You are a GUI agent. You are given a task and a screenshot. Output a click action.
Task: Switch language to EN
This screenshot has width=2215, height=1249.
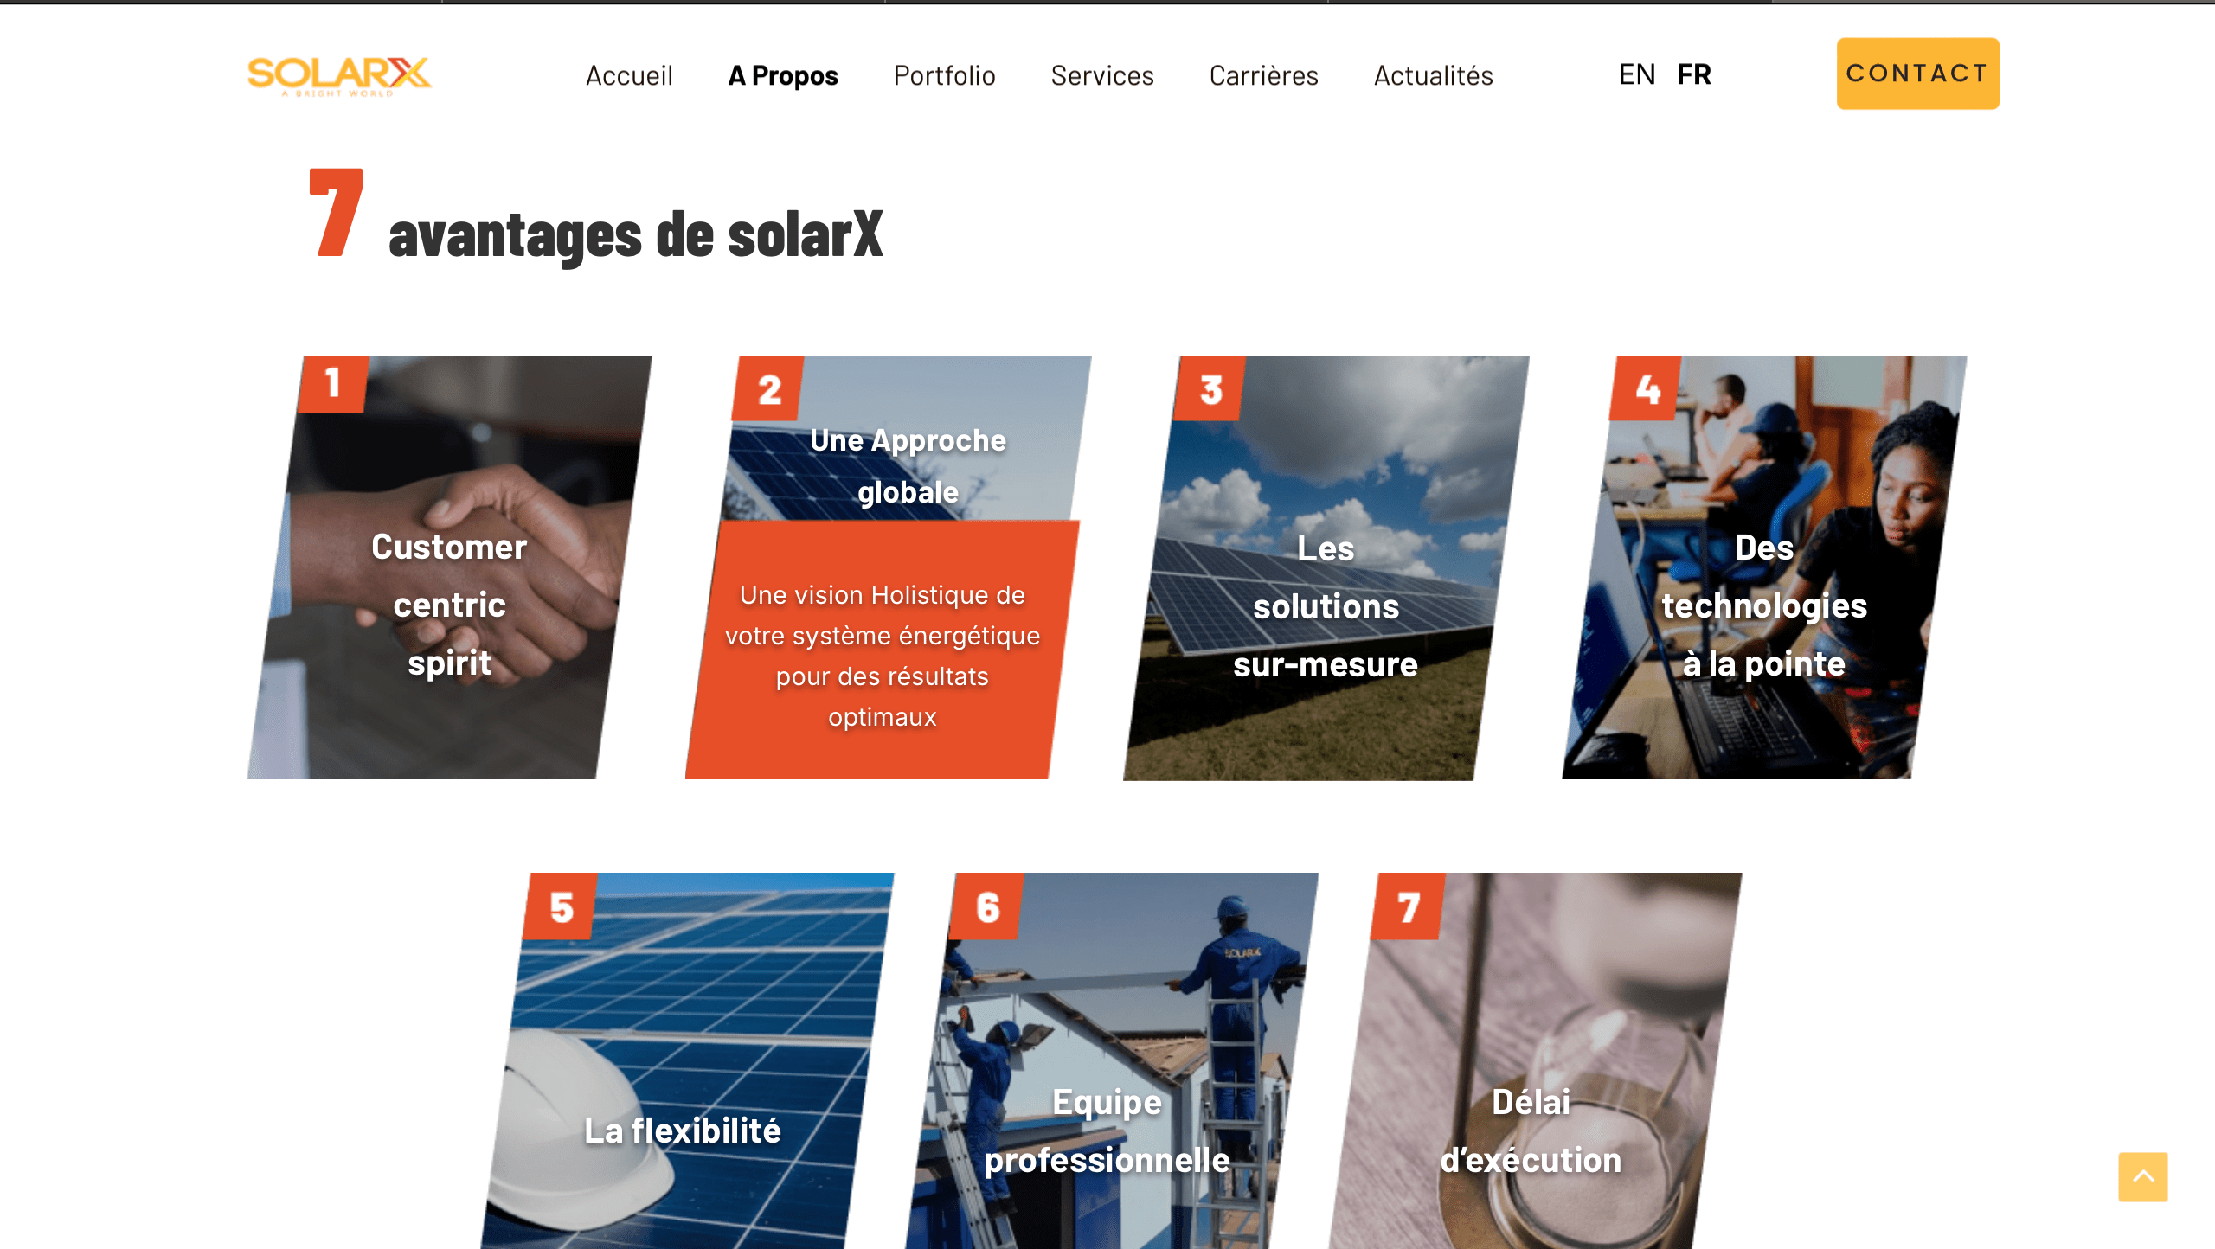pos(1637,74)
